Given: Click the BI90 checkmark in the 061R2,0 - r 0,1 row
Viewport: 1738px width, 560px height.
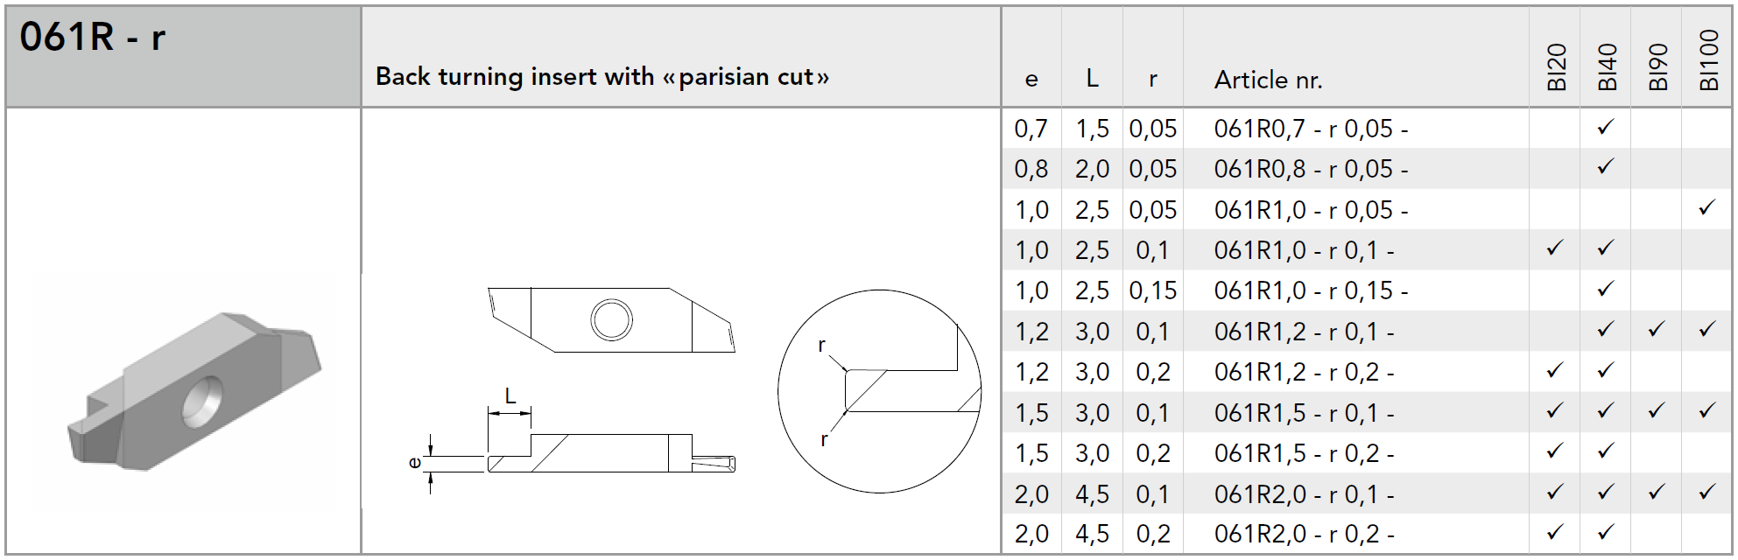Looking at the screenshot, I should (1656, 493).
